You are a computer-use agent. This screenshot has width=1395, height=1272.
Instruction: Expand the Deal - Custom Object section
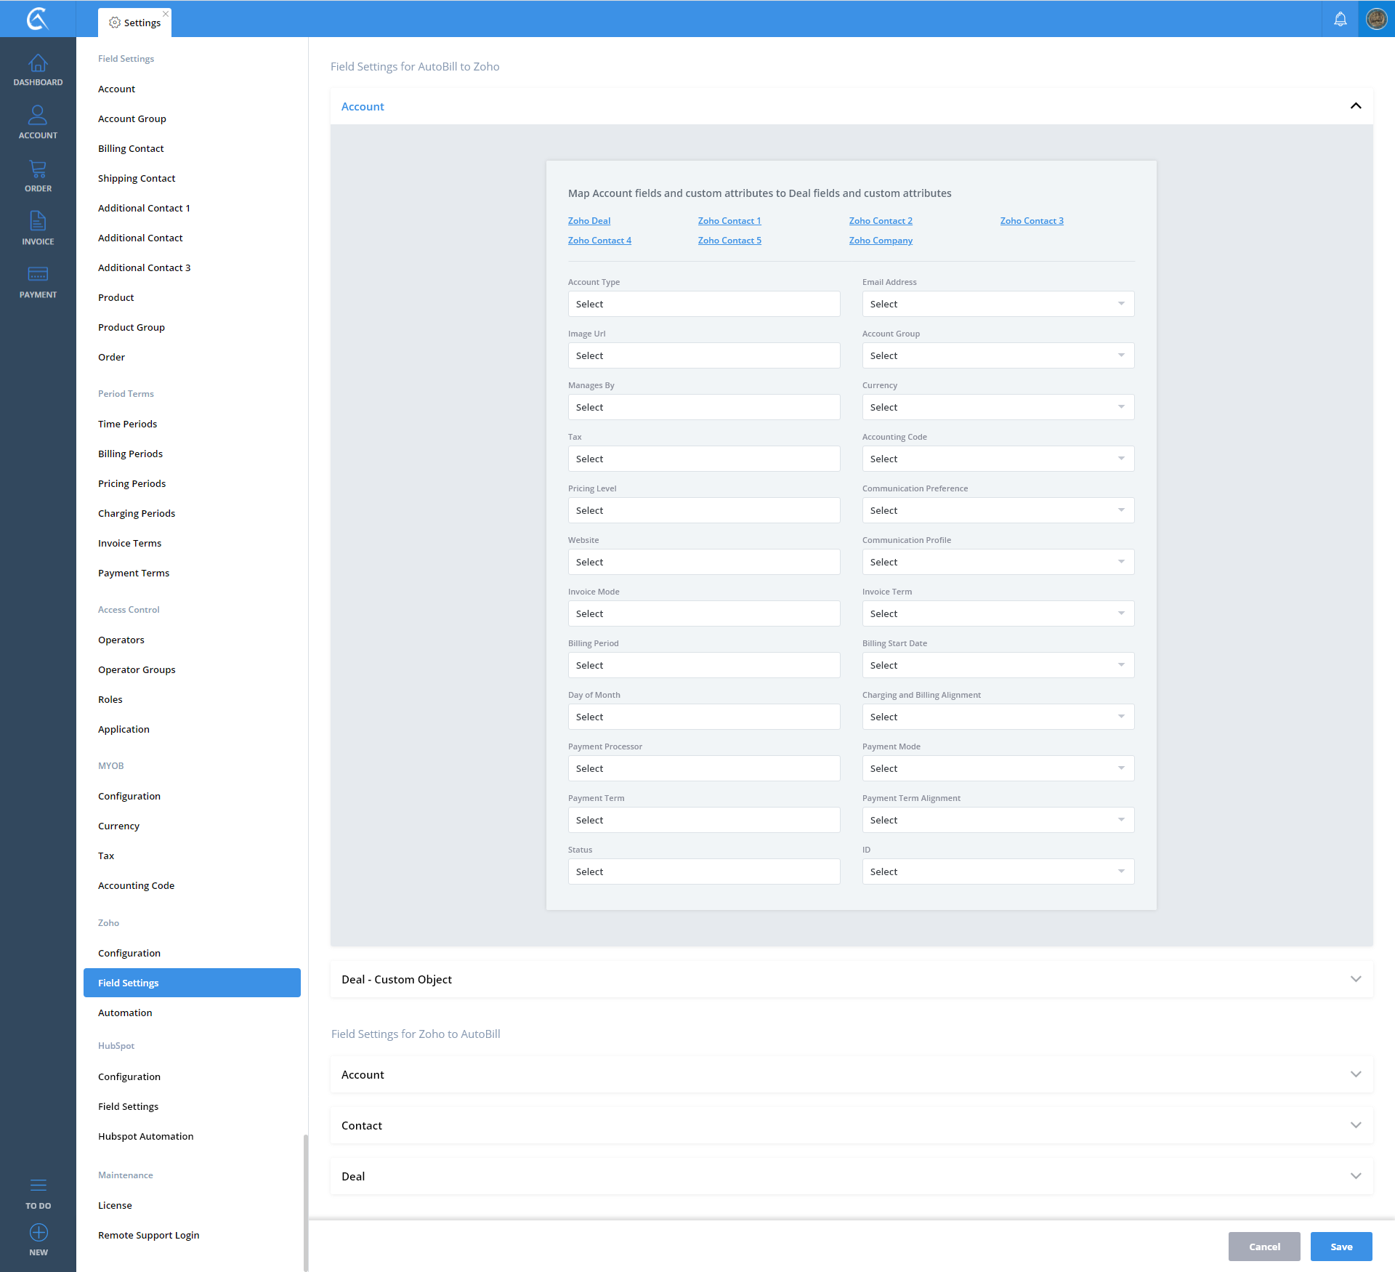tap(1355, 979)
